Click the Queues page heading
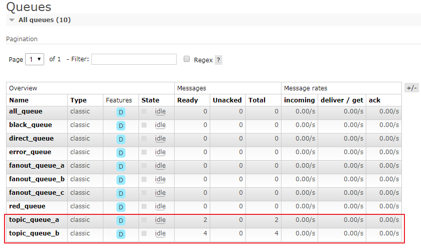 29,7
